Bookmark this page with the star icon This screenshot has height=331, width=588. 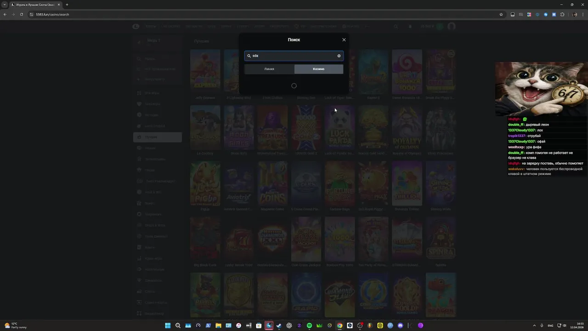[x=501, y=14]
